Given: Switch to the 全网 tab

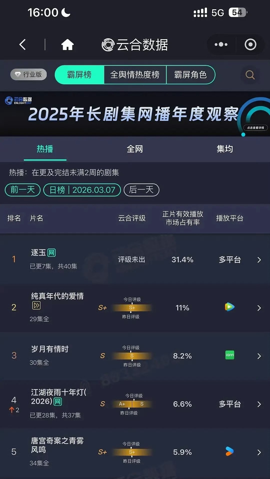Looking at the screenshot, I should [x=135, y=149].
